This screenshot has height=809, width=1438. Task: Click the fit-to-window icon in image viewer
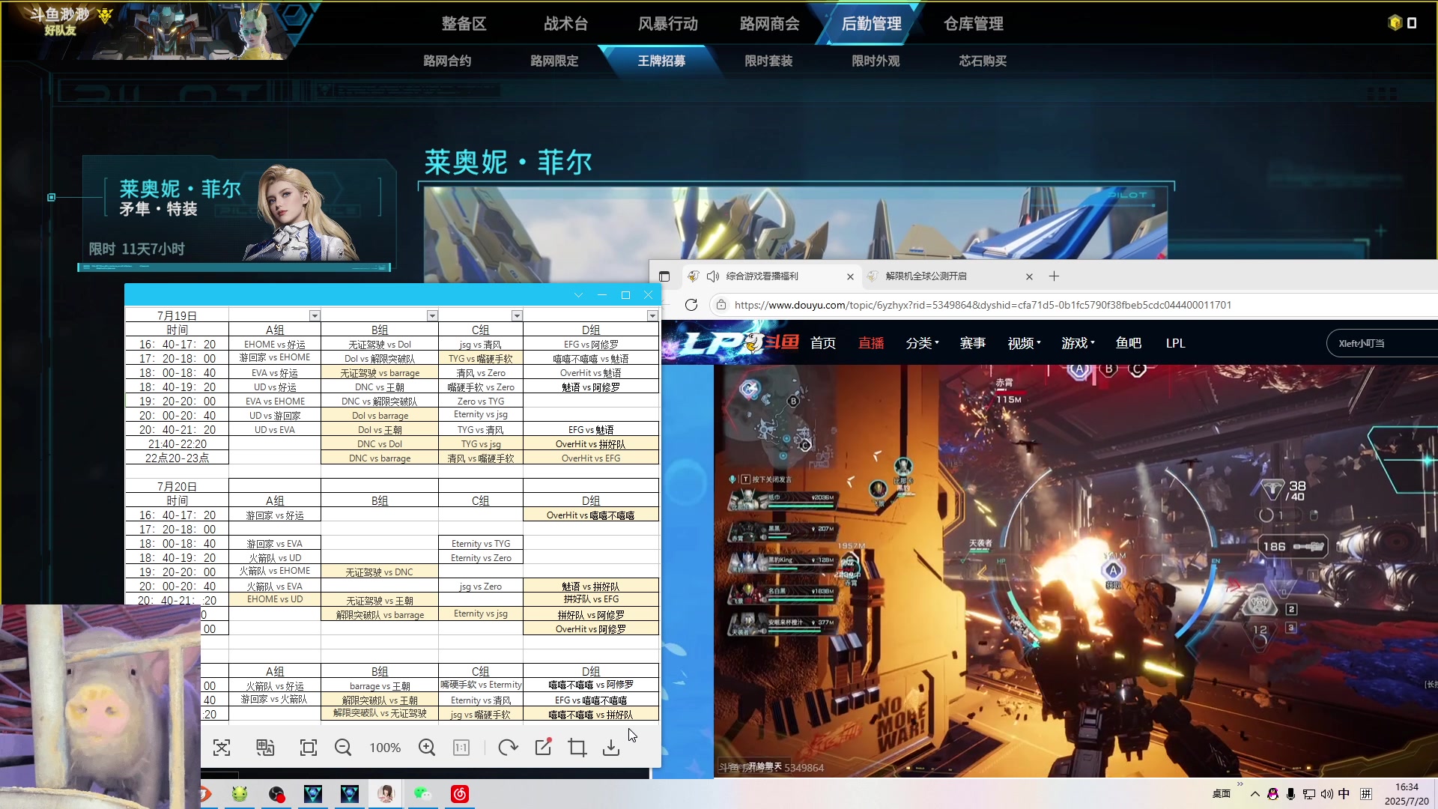pyautogui.click(x=309, y=748)
